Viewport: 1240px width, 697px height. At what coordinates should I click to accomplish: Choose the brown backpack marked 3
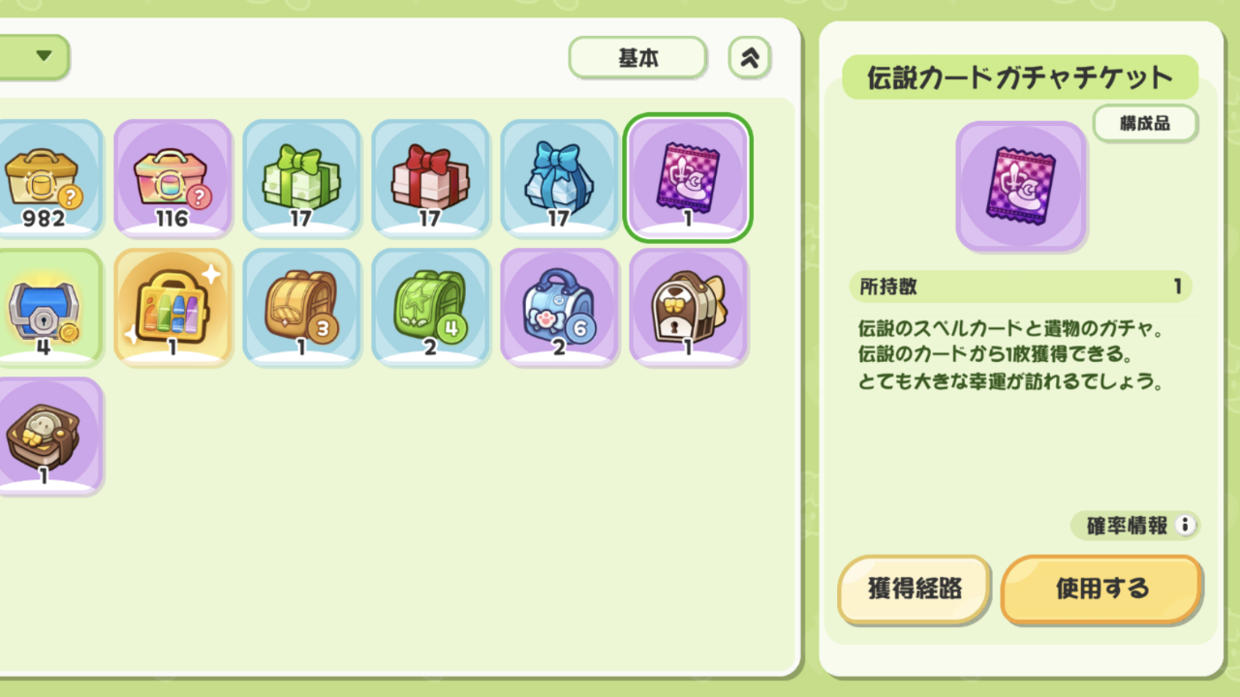click(301, 307)
